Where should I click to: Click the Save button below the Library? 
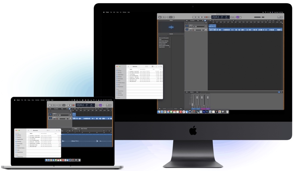[181, 109]
